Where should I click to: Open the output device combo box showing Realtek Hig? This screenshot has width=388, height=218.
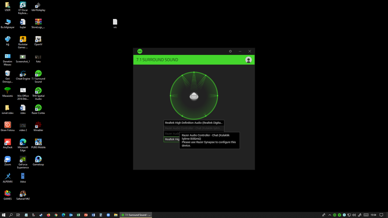click(172, 139)
